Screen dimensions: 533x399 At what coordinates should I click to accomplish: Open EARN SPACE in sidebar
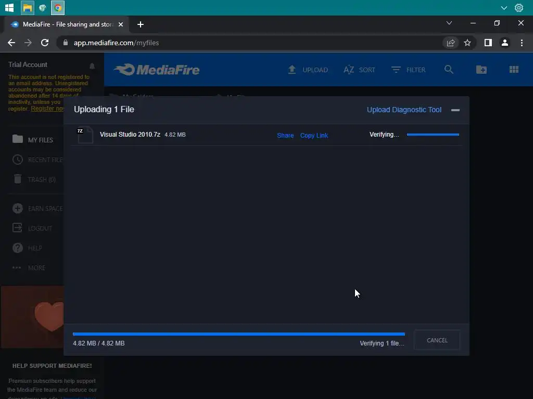point(37,208)
